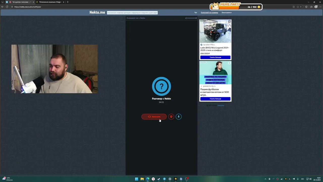Open the Lada Niva ad image
The height and width of the screenshot is (182, 323).
click(x=215, y=31)
